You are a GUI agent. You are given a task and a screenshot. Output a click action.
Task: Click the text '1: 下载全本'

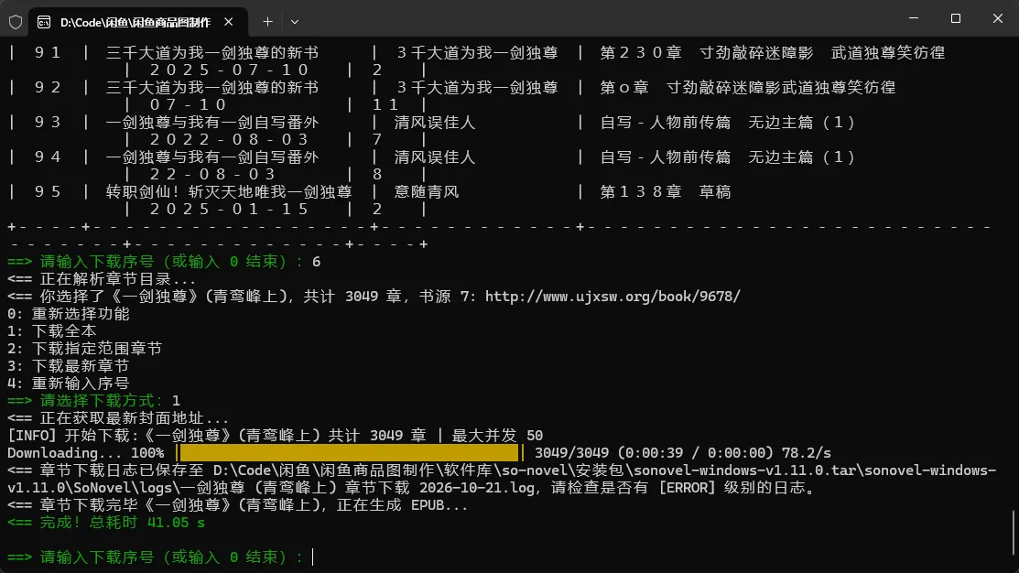[x=52, y=331]
